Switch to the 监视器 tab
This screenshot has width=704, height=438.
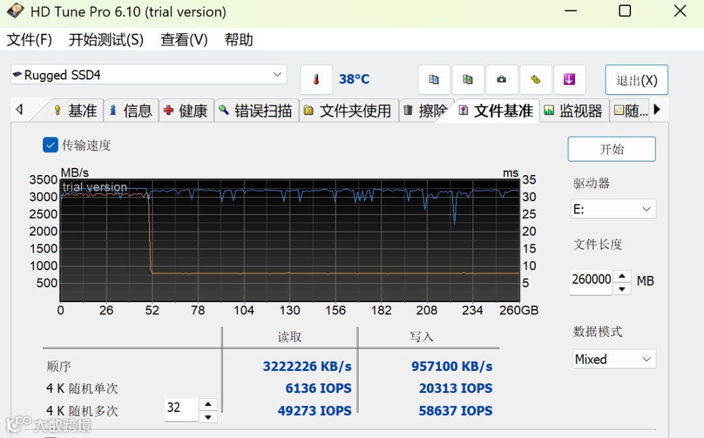[574, 111]
